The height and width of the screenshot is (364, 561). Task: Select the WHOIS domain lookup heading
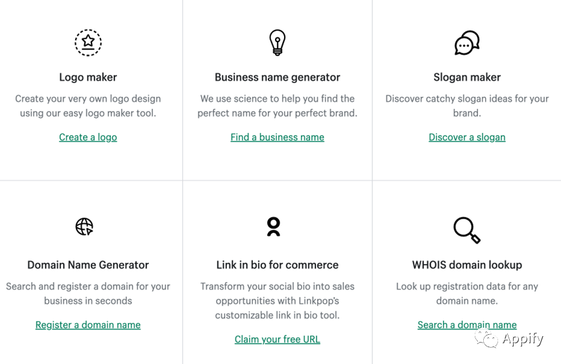click(467, 265)
